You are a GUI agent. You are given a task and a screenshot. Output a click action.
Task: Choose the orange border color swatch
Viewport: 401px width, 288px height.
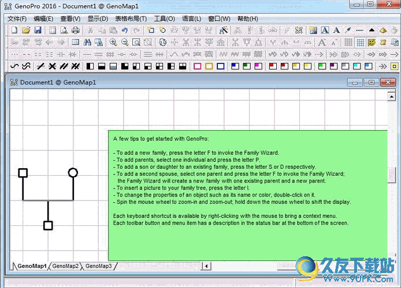209,66
